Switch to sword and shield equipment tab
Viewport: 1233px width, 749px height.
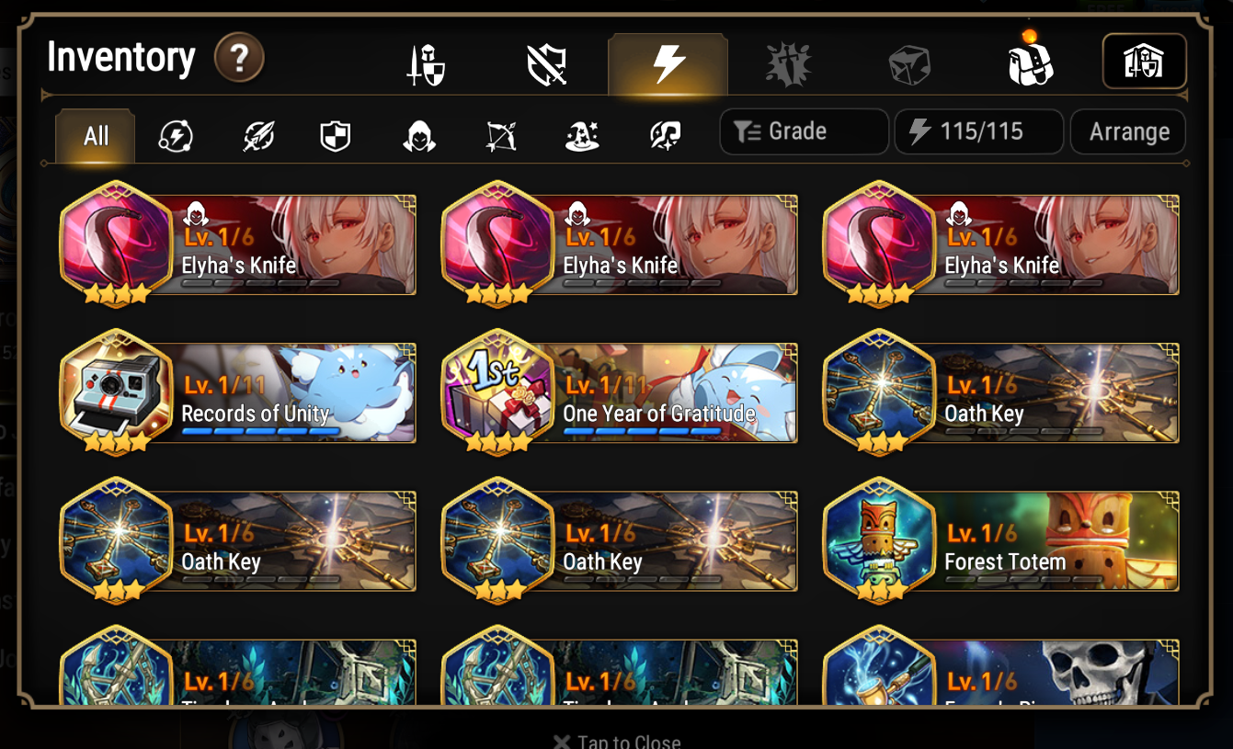427,65
